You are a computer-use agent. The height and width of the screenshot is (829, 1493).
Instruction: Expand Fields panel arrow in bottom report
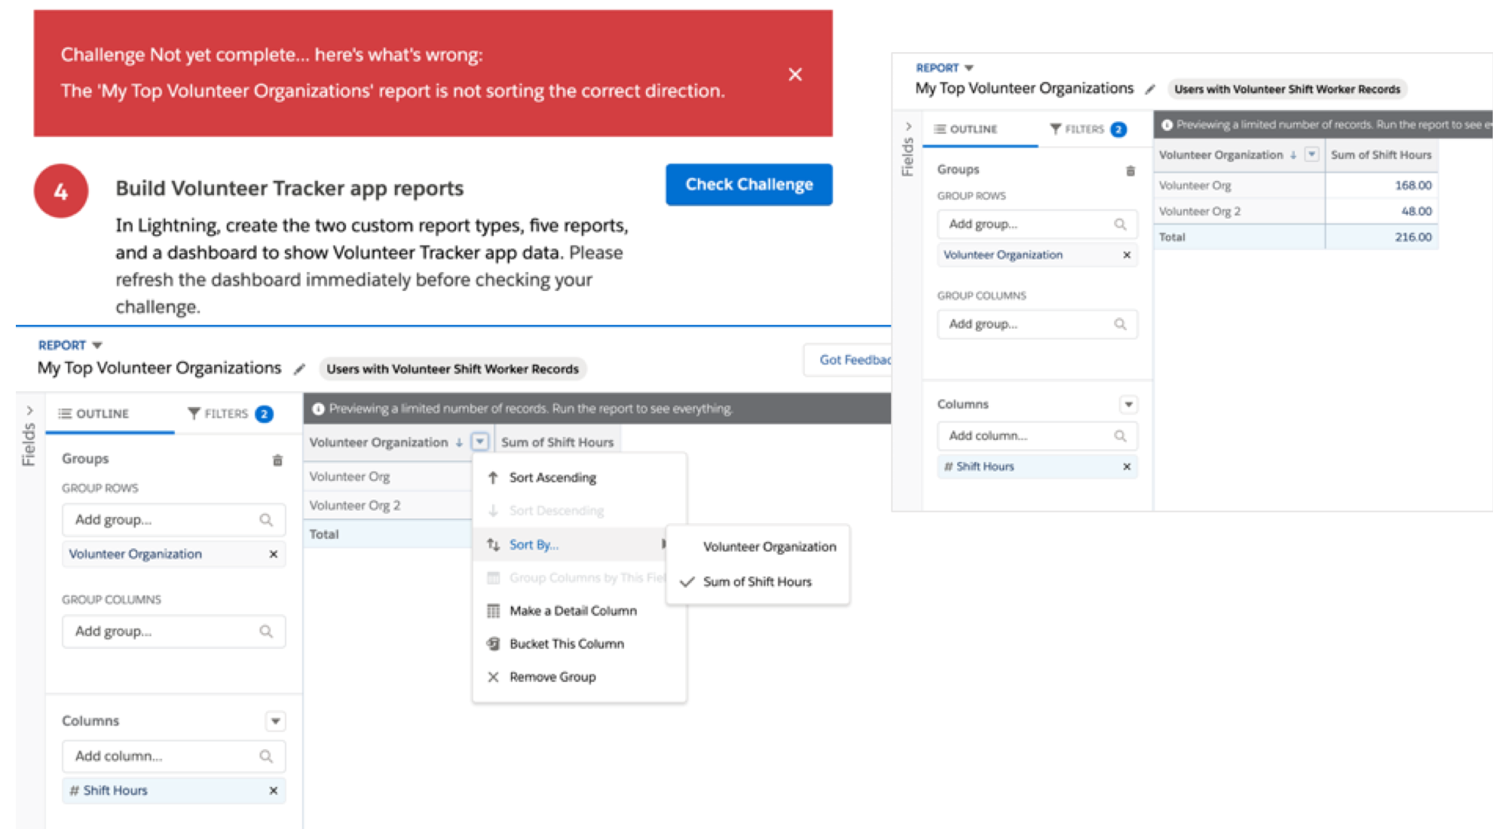point(29,411)
